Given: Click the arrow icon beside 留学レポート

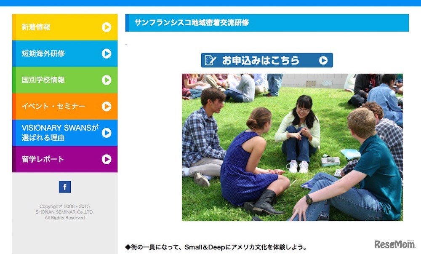Looking at the screenshot, I should [x=107, y=159].
